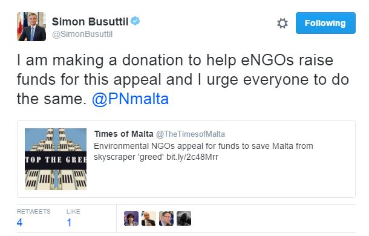Open the bit.ly/2c48Mrr link
Screen dimensions: 369x236
192,157
